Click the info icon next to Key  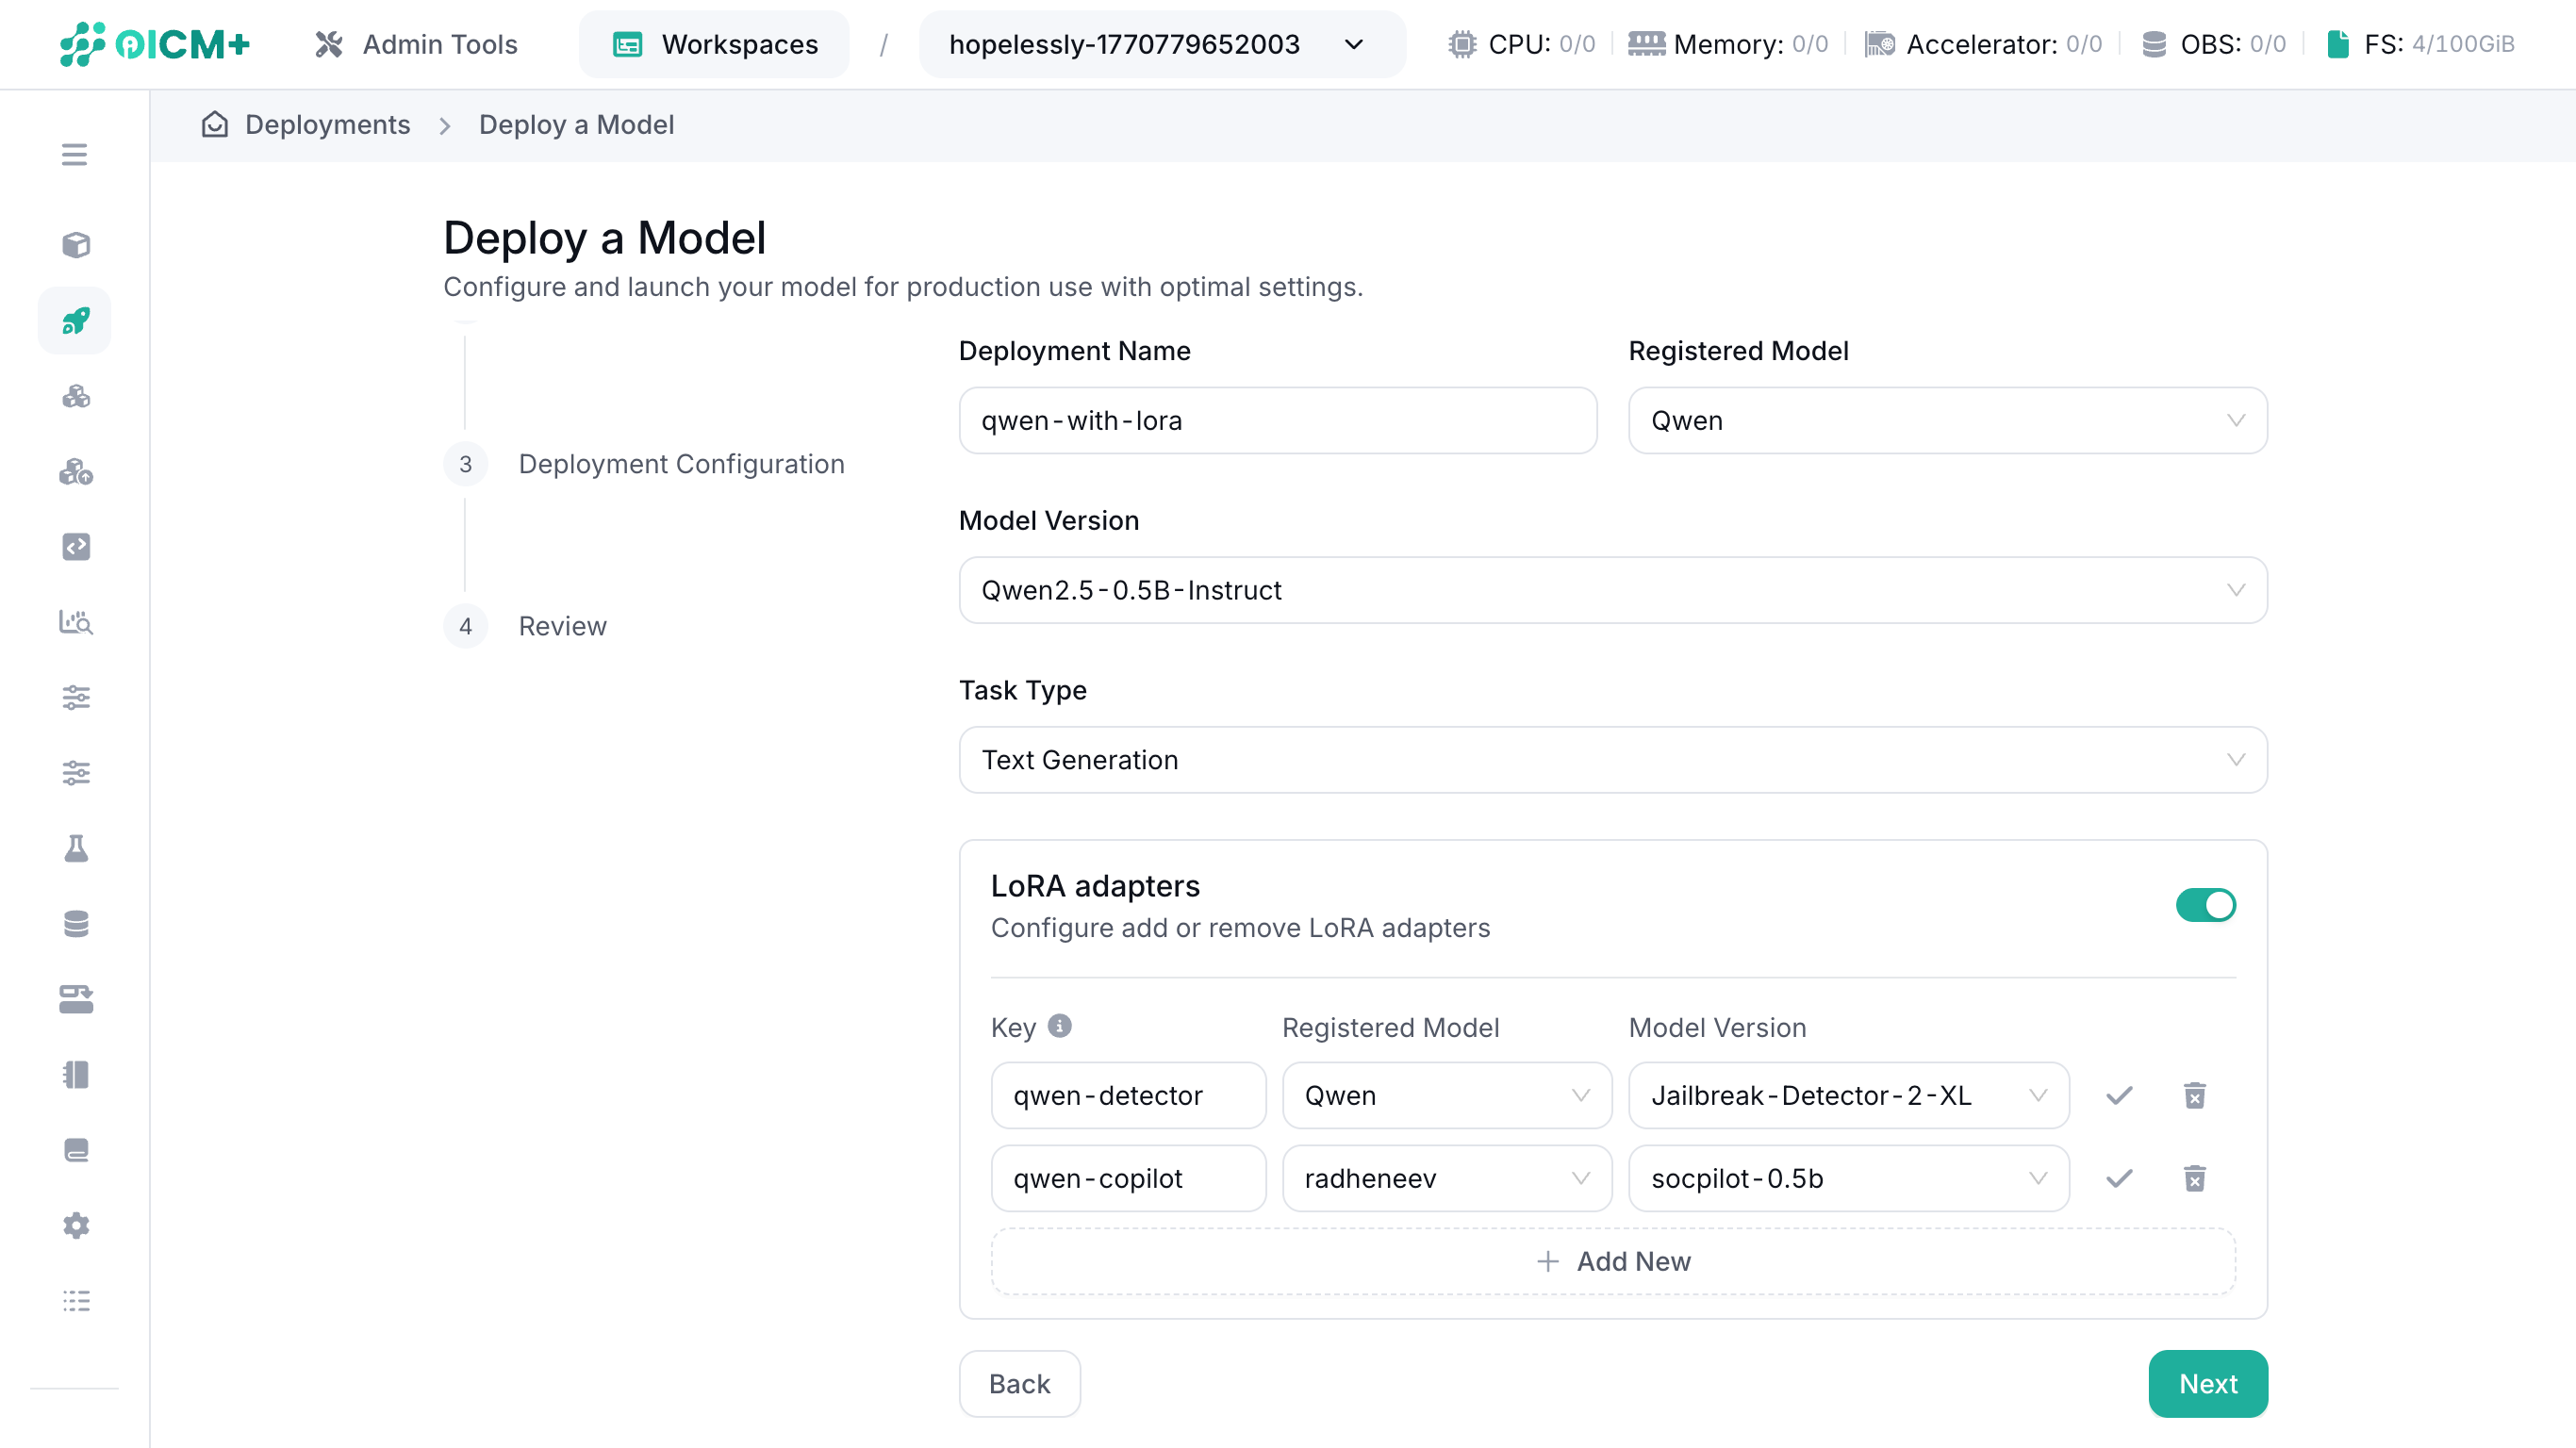[1060, 1026]
